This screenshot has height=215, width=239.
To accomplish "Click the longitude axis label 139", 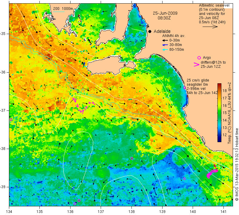I will coord(162,212).
